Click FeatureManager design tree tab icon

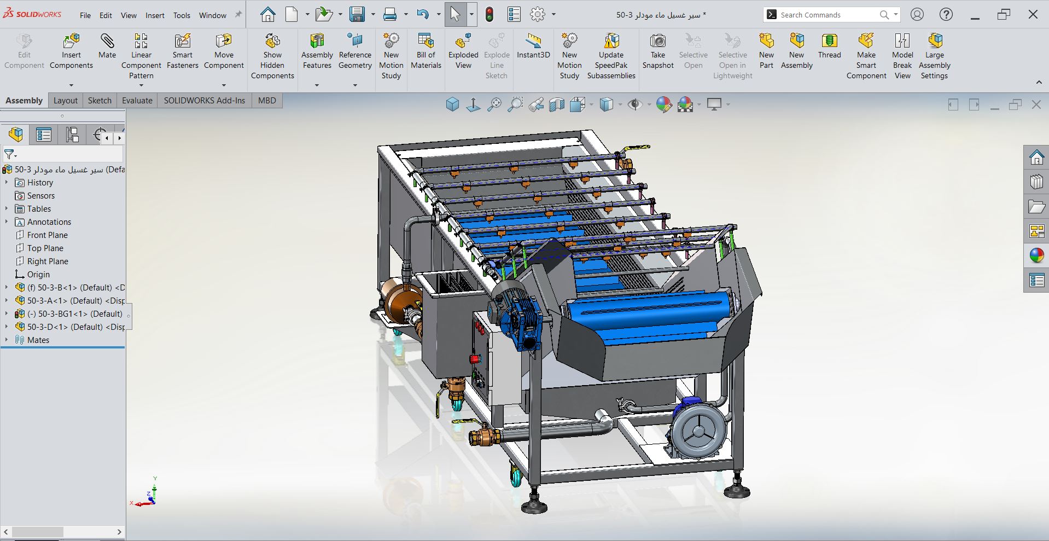[16, 135]
